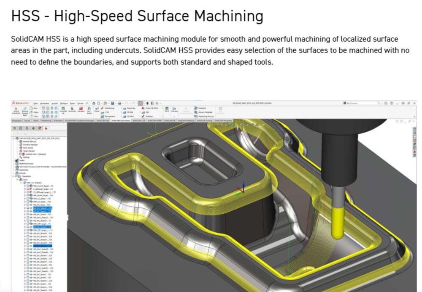Viewport: 422px width, 292px height.
Task: Select the 3D HSM operation icon
Action: (124, 117)
